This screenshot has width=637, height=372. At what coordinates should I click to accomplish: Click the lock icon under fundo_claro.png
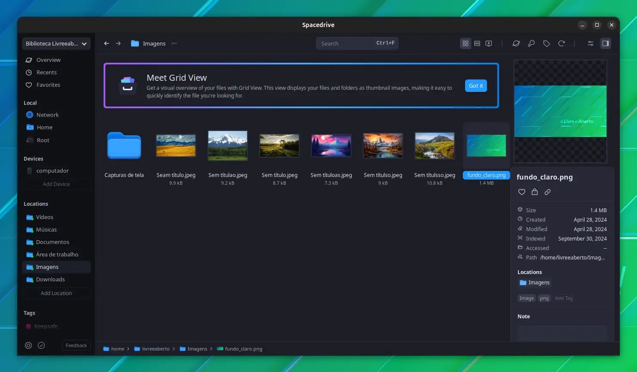[535, 192]
